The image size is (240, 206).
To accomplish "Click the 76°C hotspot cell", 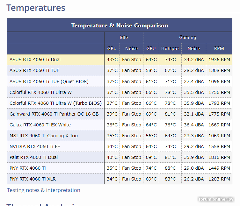I will pyautogui.click(x=170, y=125).
